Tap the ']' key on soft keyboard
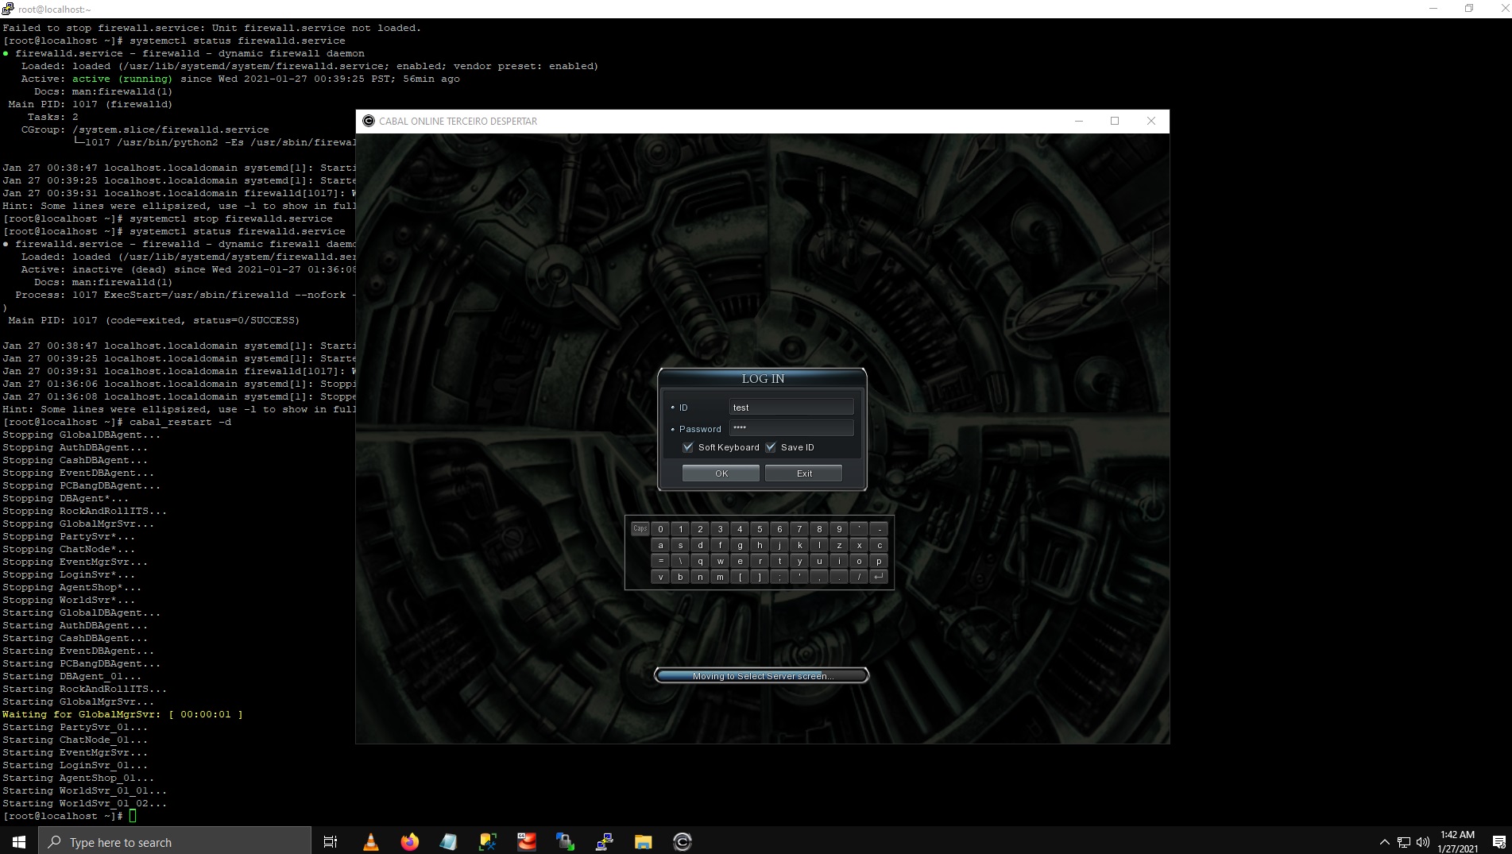 coord(760,577)
